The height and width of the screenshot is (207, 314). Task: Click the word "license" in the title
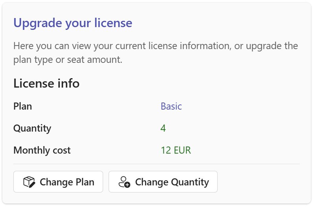113,23
